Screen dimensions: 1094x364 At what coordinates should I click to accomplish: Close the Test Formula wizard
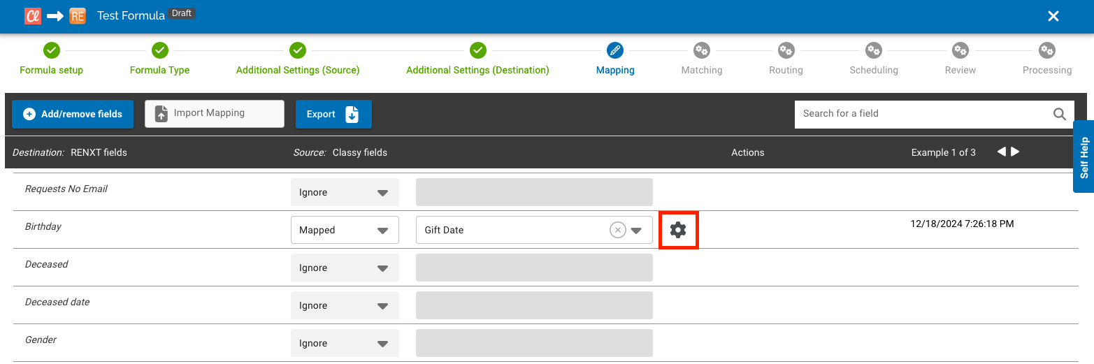[x=1053, y=16]
